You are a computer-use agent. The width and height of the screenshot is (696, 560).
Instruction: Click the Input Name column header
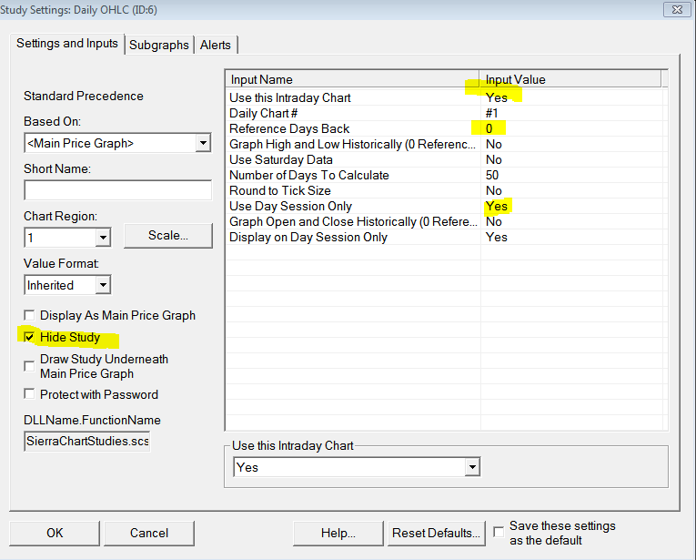point(353,79)
